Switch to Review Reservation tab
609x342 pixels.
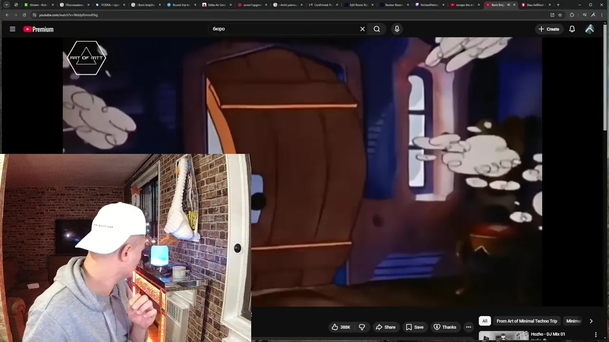394,5
